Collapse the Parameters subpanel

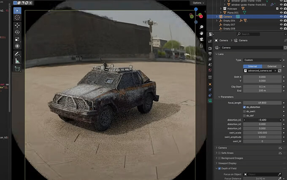[219, 97]
